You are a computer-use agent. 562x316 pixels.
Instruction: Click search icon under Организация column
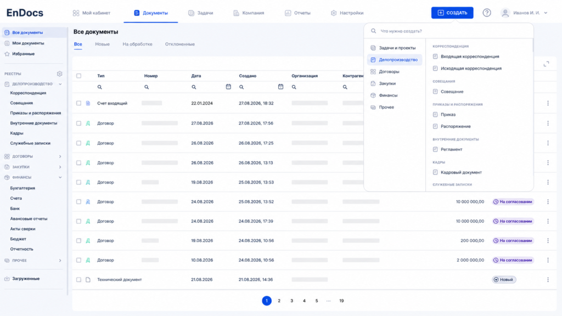tap(294, 87)
